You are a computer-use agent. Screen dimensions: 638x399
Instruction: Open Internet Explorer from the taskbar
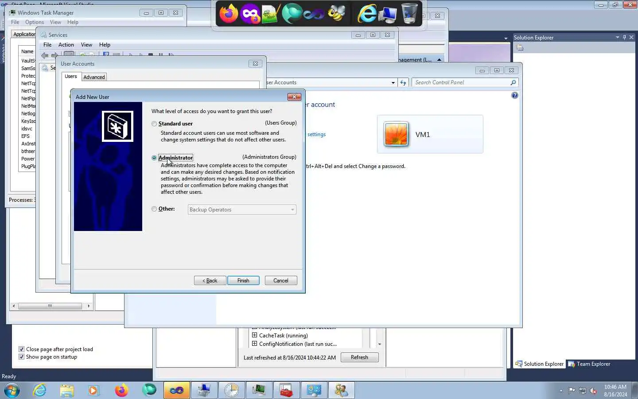40,391
